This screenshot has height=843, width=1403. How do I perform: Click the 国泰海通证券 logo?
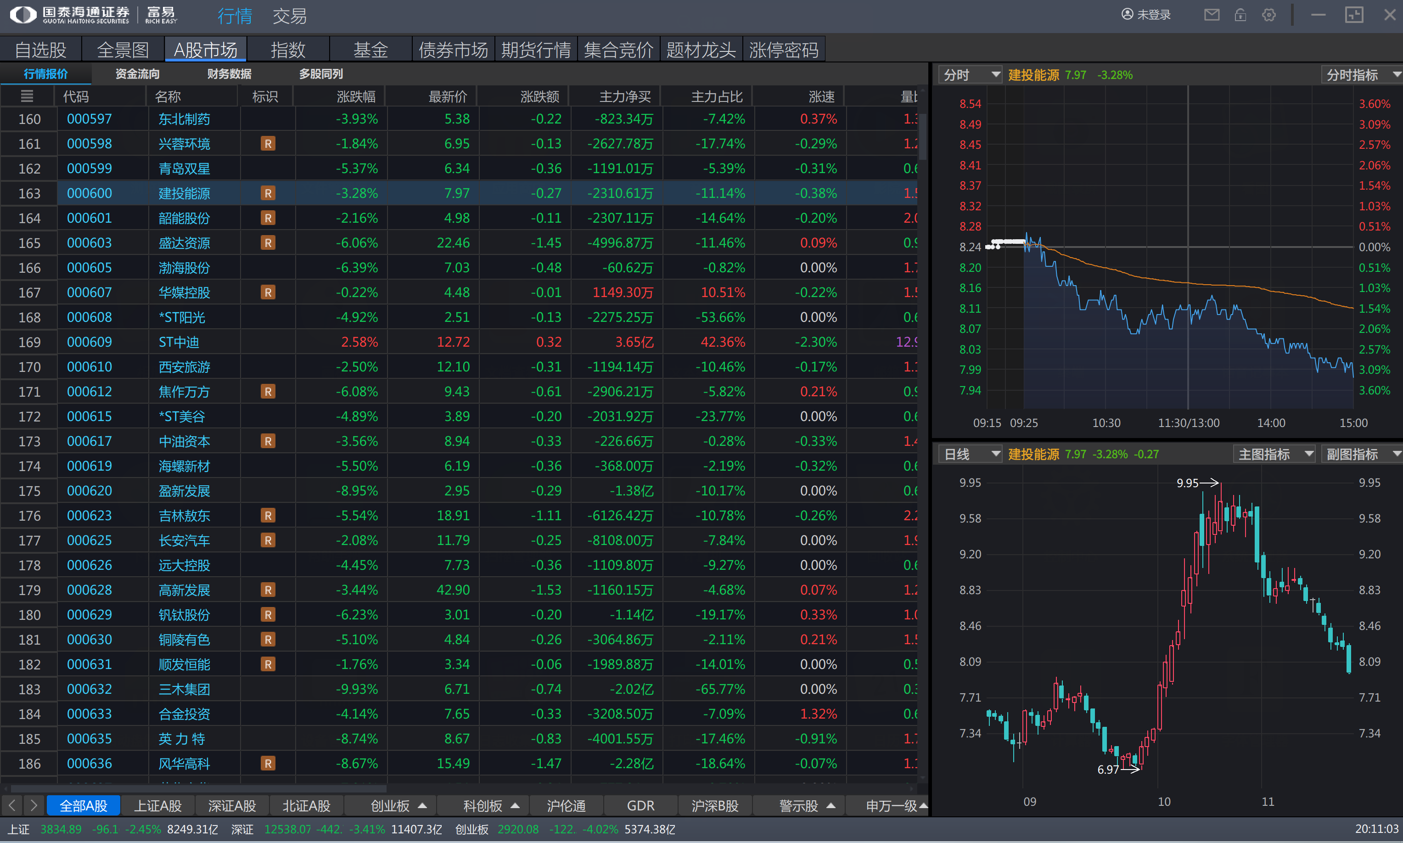pos(69,15)
